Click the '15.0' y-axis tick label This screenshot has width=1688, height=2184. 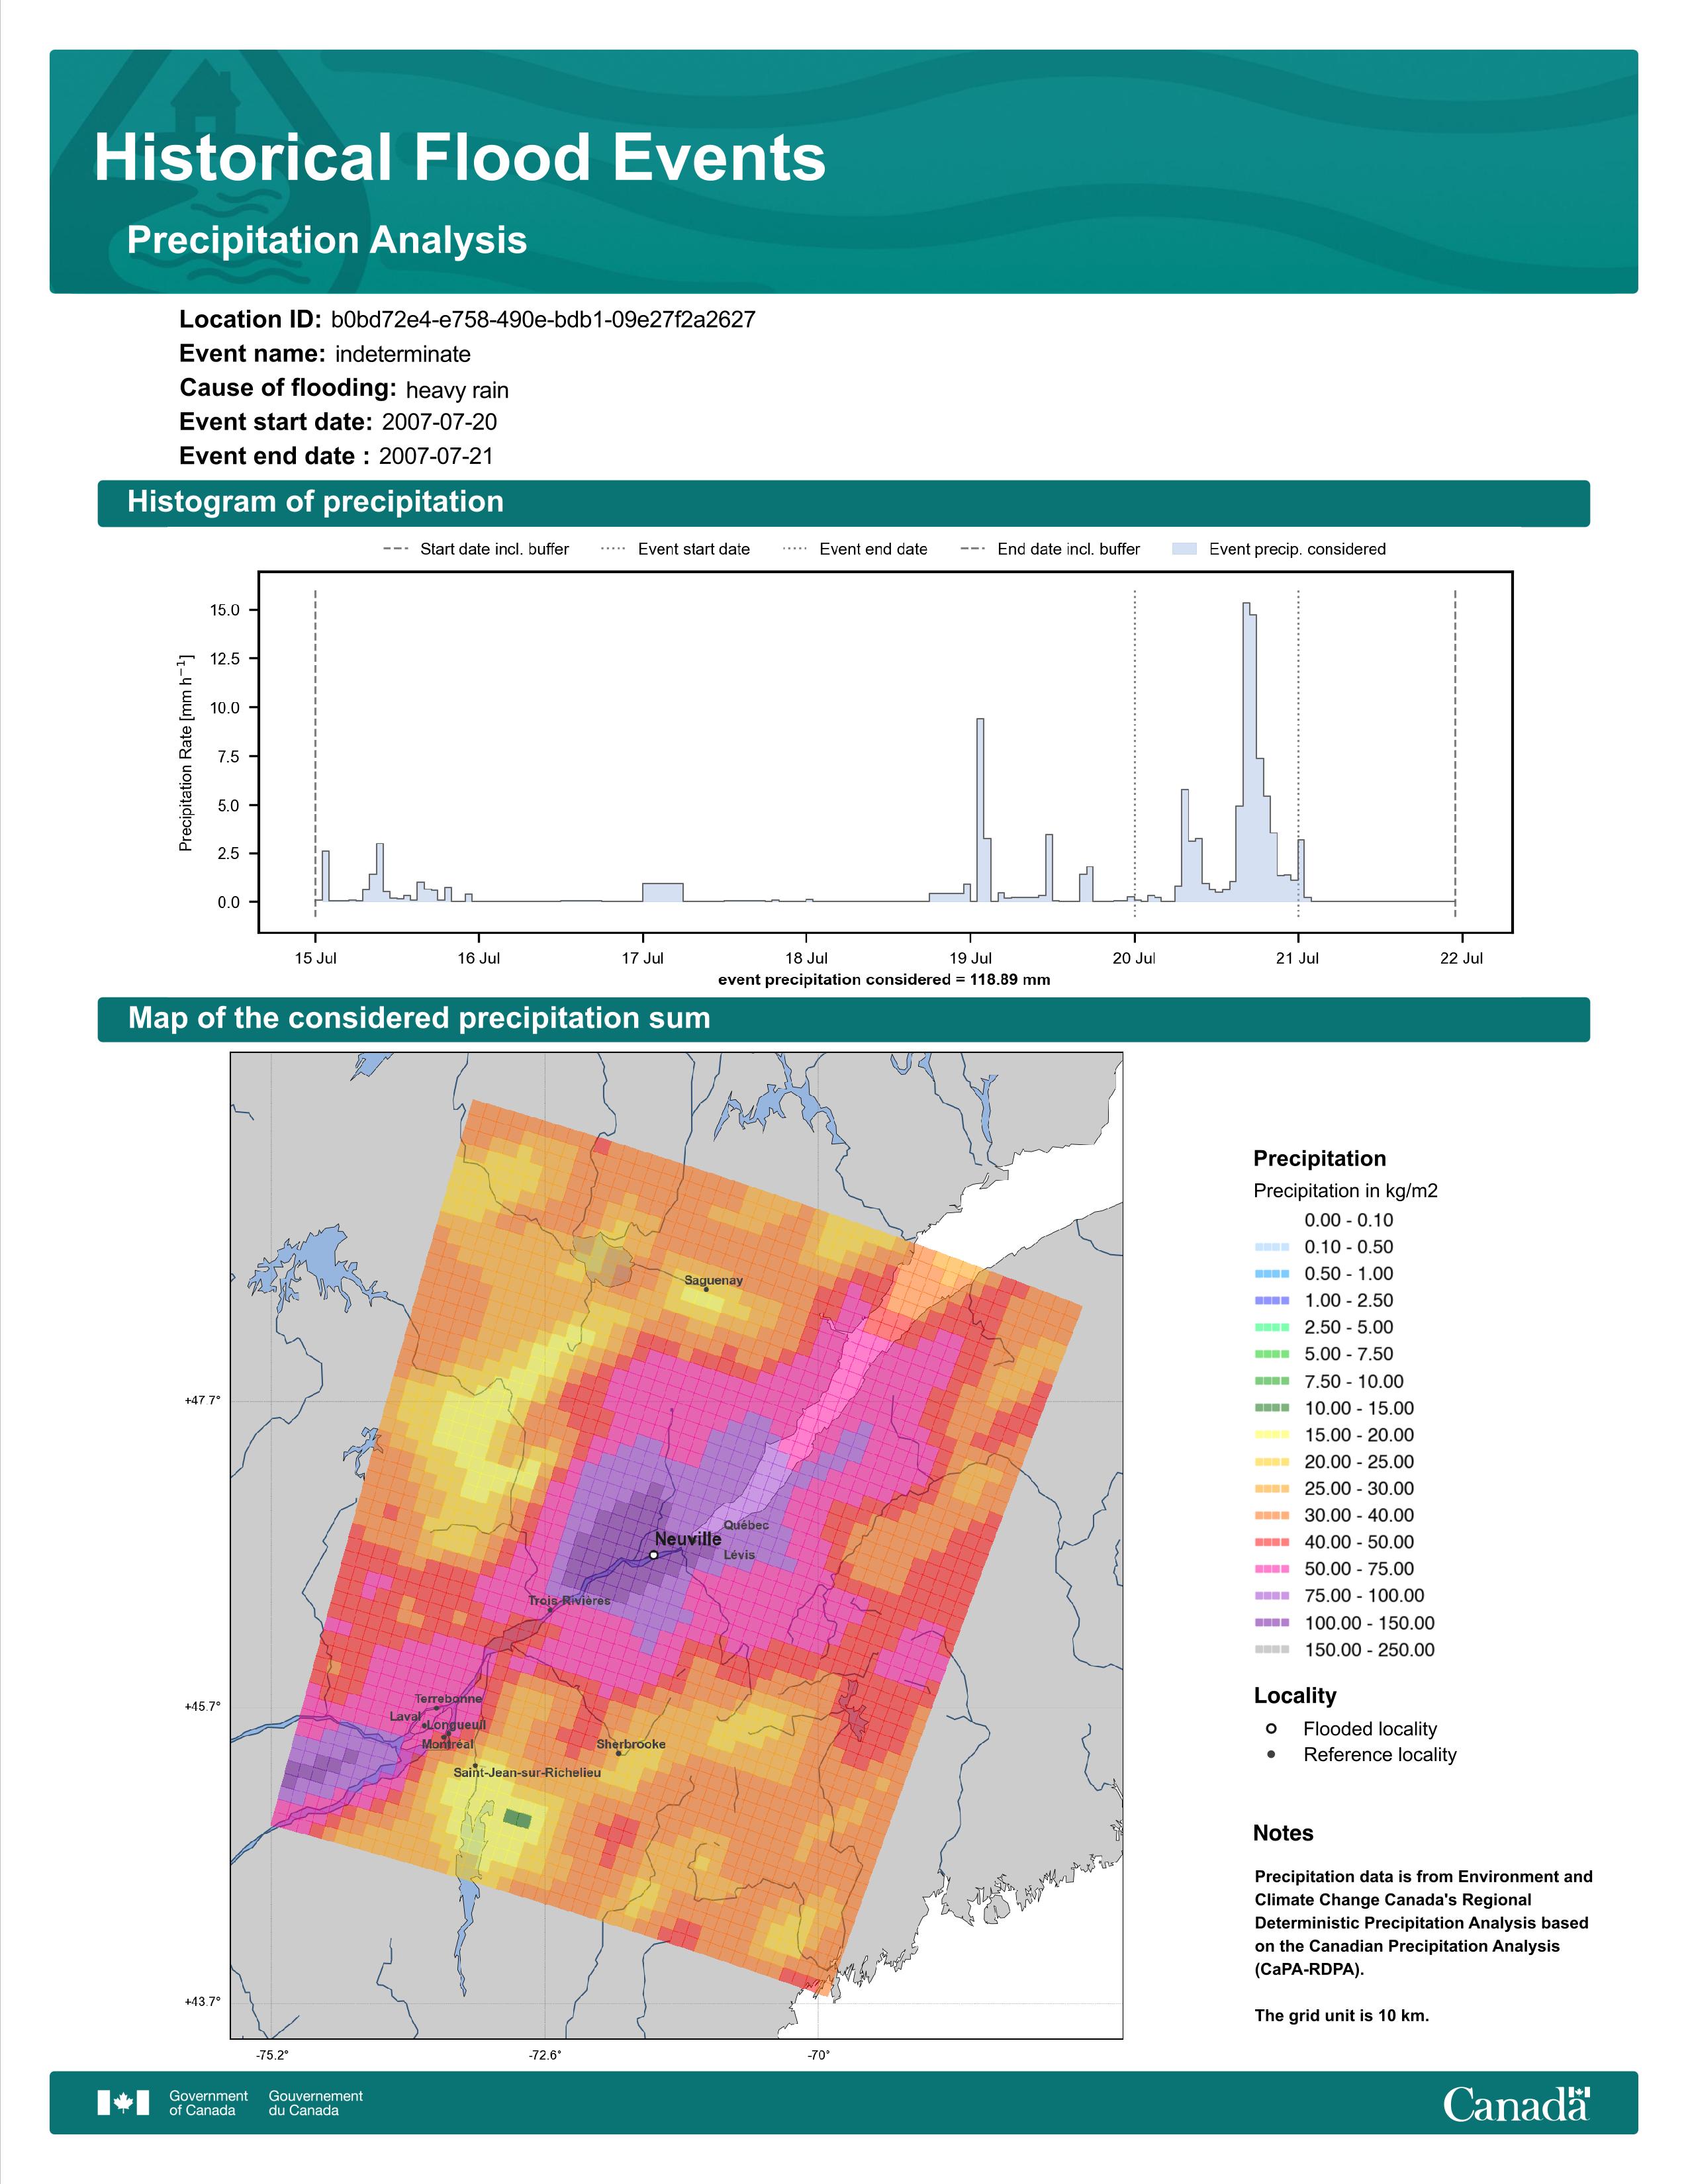pyautogui.click(x=226, y=610)
